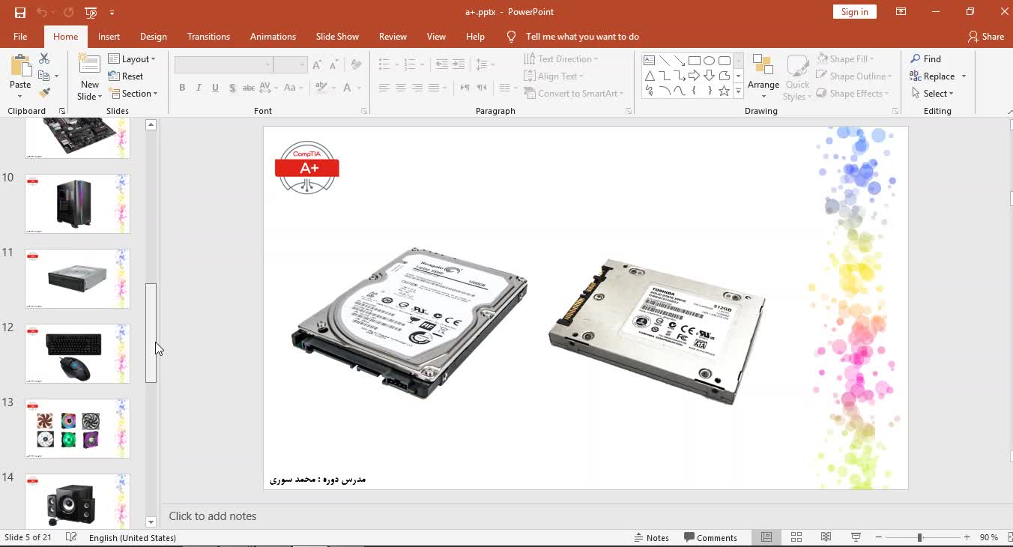This screenshot has height=547, width=1013.
Task: Toggle the Notes pane in status bar
Action: point(651,537)
